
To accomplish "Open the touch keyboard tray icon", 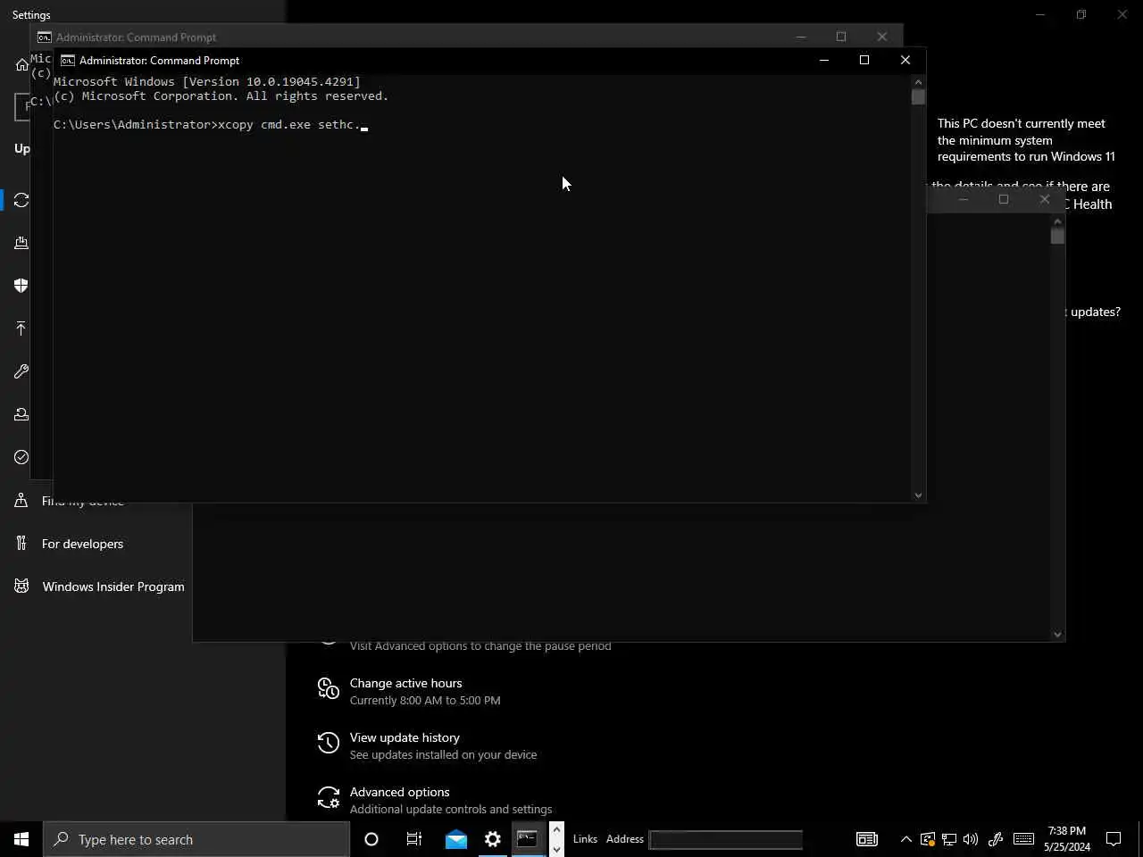I will point(1024,839).
